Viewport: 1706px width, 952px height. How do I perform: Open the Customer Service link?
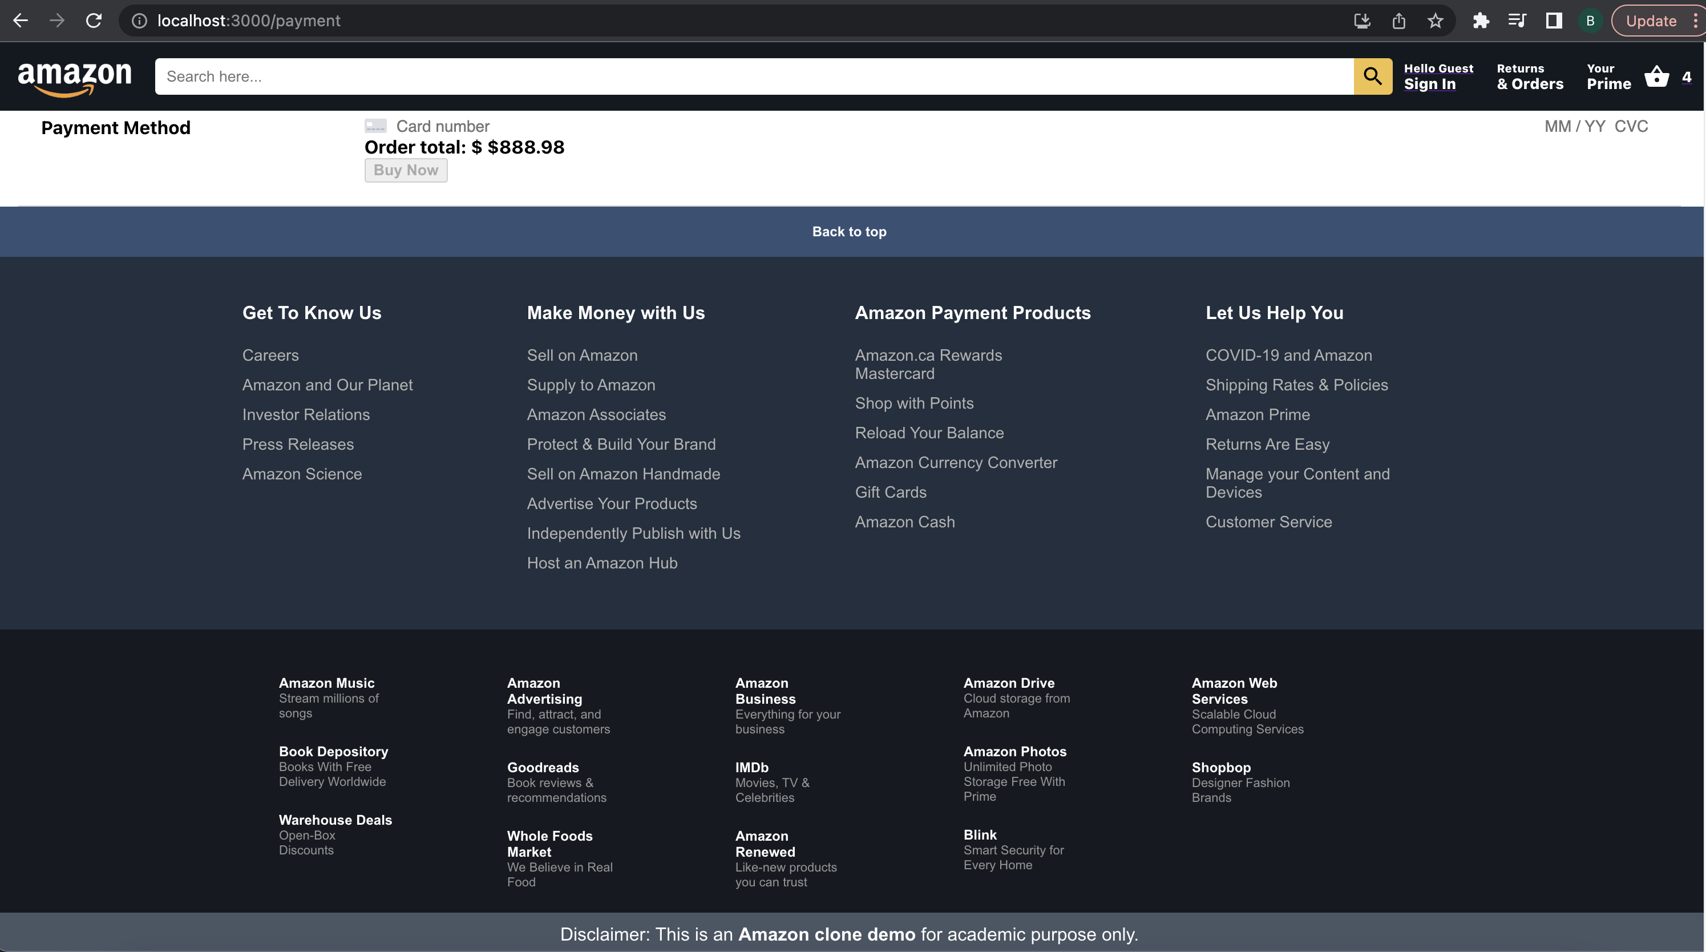point(1268,522)
